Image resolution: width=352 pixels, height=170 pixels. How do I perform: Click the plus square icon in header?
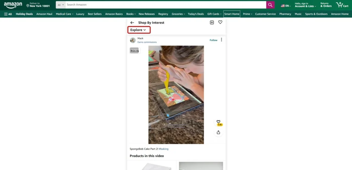212,23
